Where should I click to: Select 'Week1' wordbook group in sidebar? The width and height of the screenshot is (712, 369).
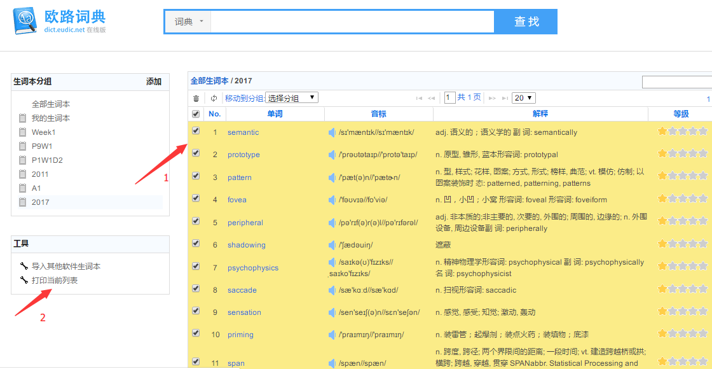[x=44, y=132]
